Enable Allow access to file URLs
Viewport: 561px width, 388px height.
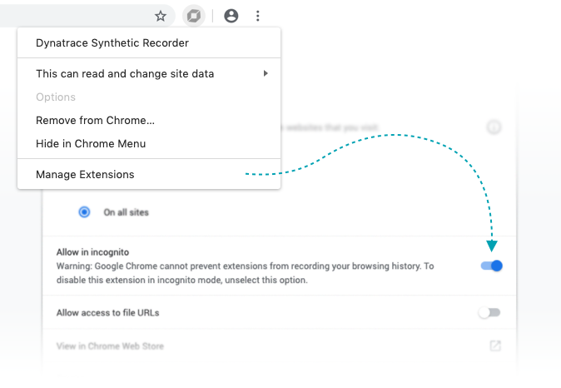pyautogui.click(x=489, y=312)
